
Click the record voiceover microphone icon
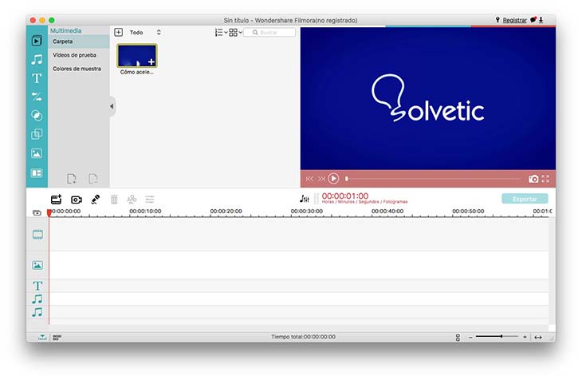(x=96, y=200)
